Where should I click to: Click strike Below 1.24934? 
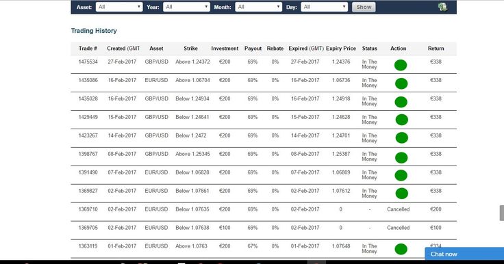[x=192, y=98]
